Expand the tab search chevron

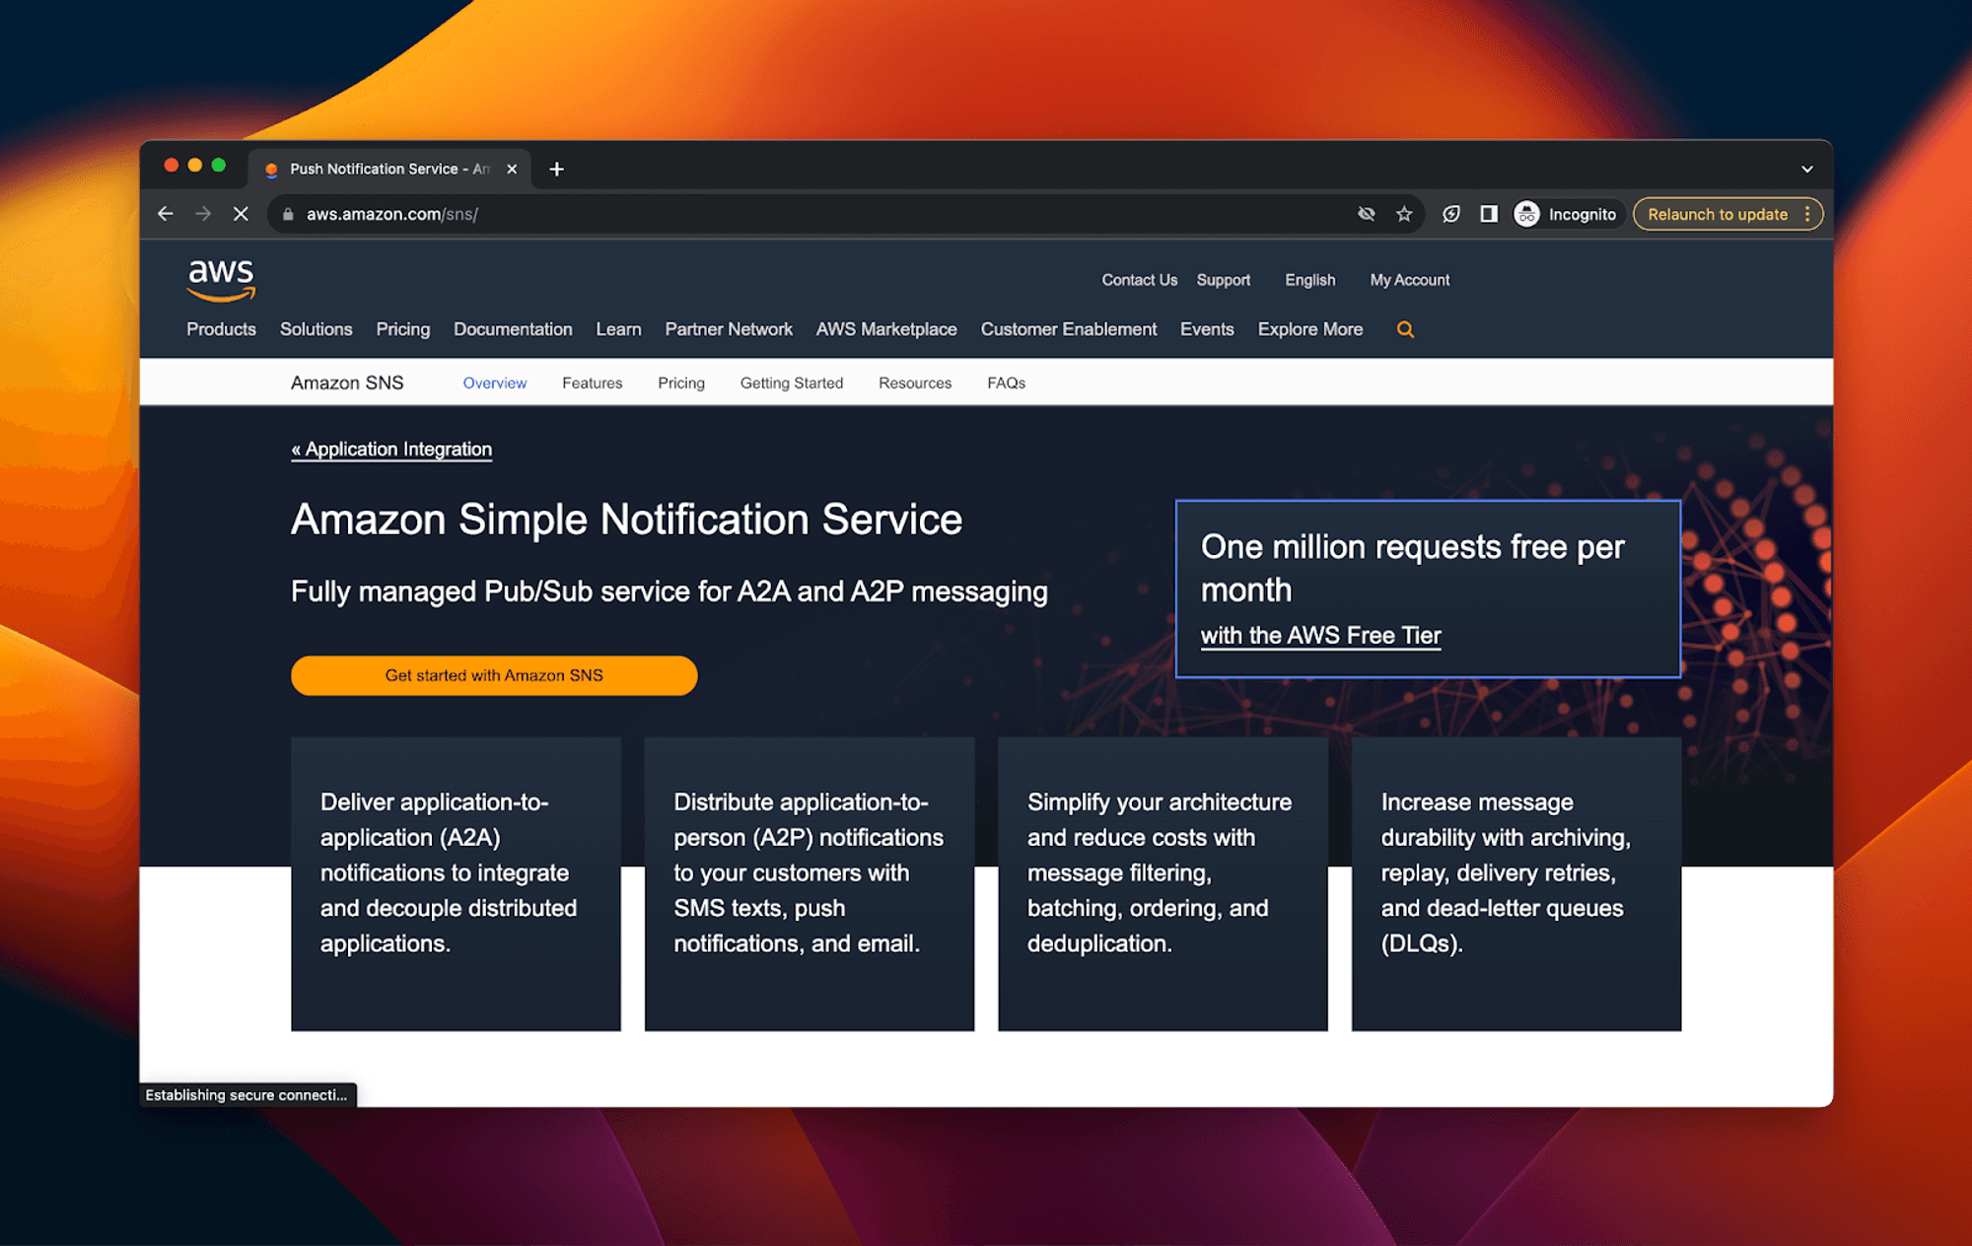point(1806,169)
